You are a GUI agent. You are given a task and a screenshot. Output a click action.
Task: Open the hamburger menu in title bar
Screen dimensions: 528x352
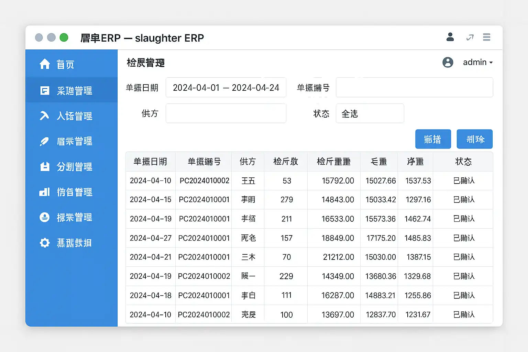coord(486,37)
